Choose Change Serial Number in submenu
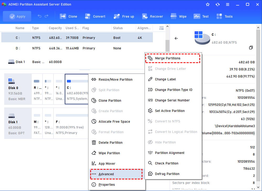This screenshot has width=262, height=191. [173, 100]
